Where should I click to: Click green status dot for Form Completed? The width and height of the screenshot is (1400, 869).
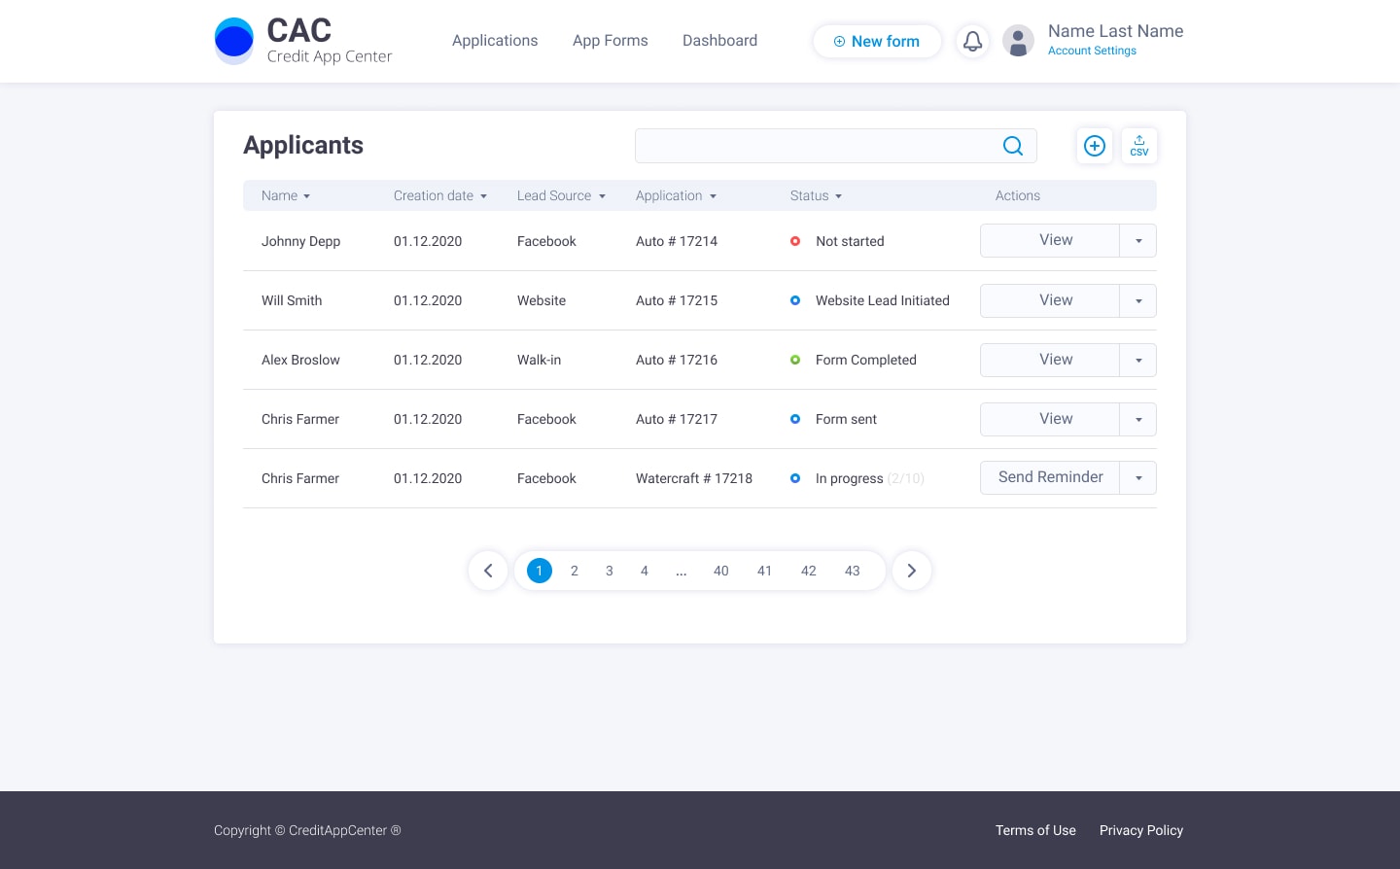[x=795, y=360]
